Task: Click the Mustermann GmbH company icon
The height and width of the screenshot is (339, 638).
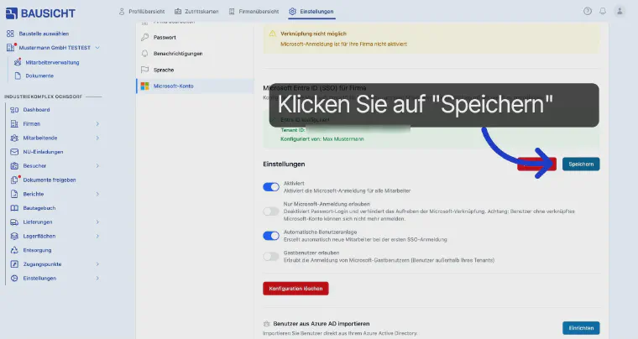Action: (x=10, y=48)
